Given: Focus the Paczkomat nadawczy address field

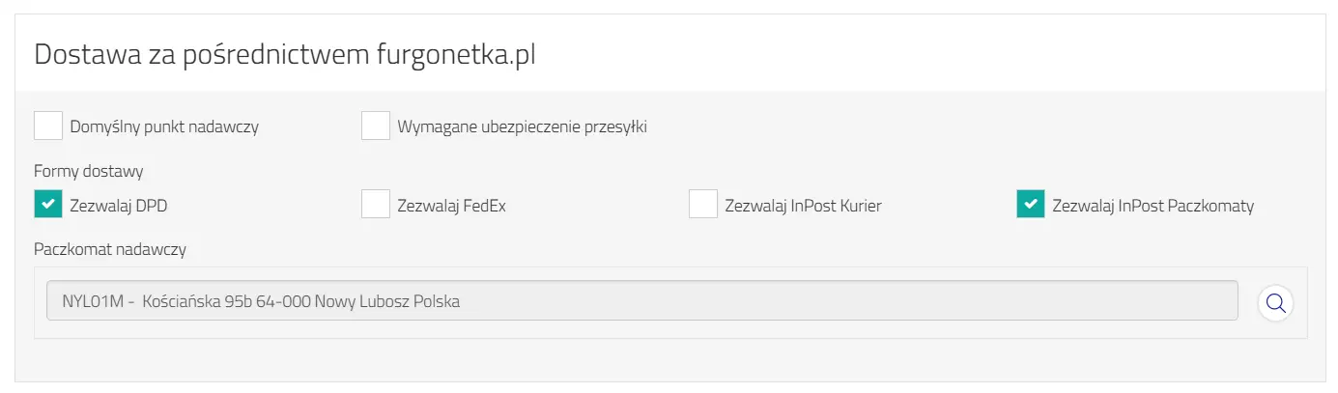Looking at the screenshot, I should 642,301.
